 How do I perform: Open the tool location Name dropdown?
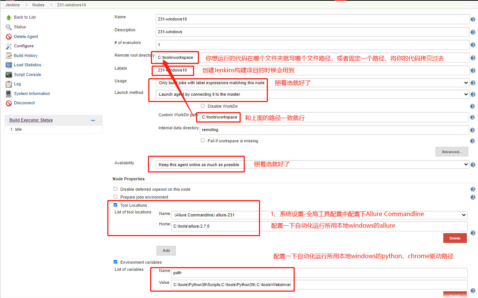pos(319,215)
